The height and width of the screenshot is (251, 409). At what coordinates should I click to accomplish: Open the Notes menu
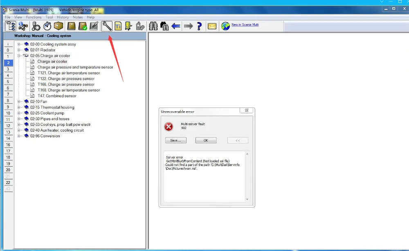[78, 17]
